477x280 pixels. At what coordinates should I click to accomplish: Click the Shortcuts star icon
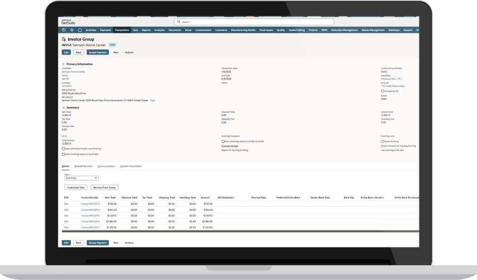point(72,30)
